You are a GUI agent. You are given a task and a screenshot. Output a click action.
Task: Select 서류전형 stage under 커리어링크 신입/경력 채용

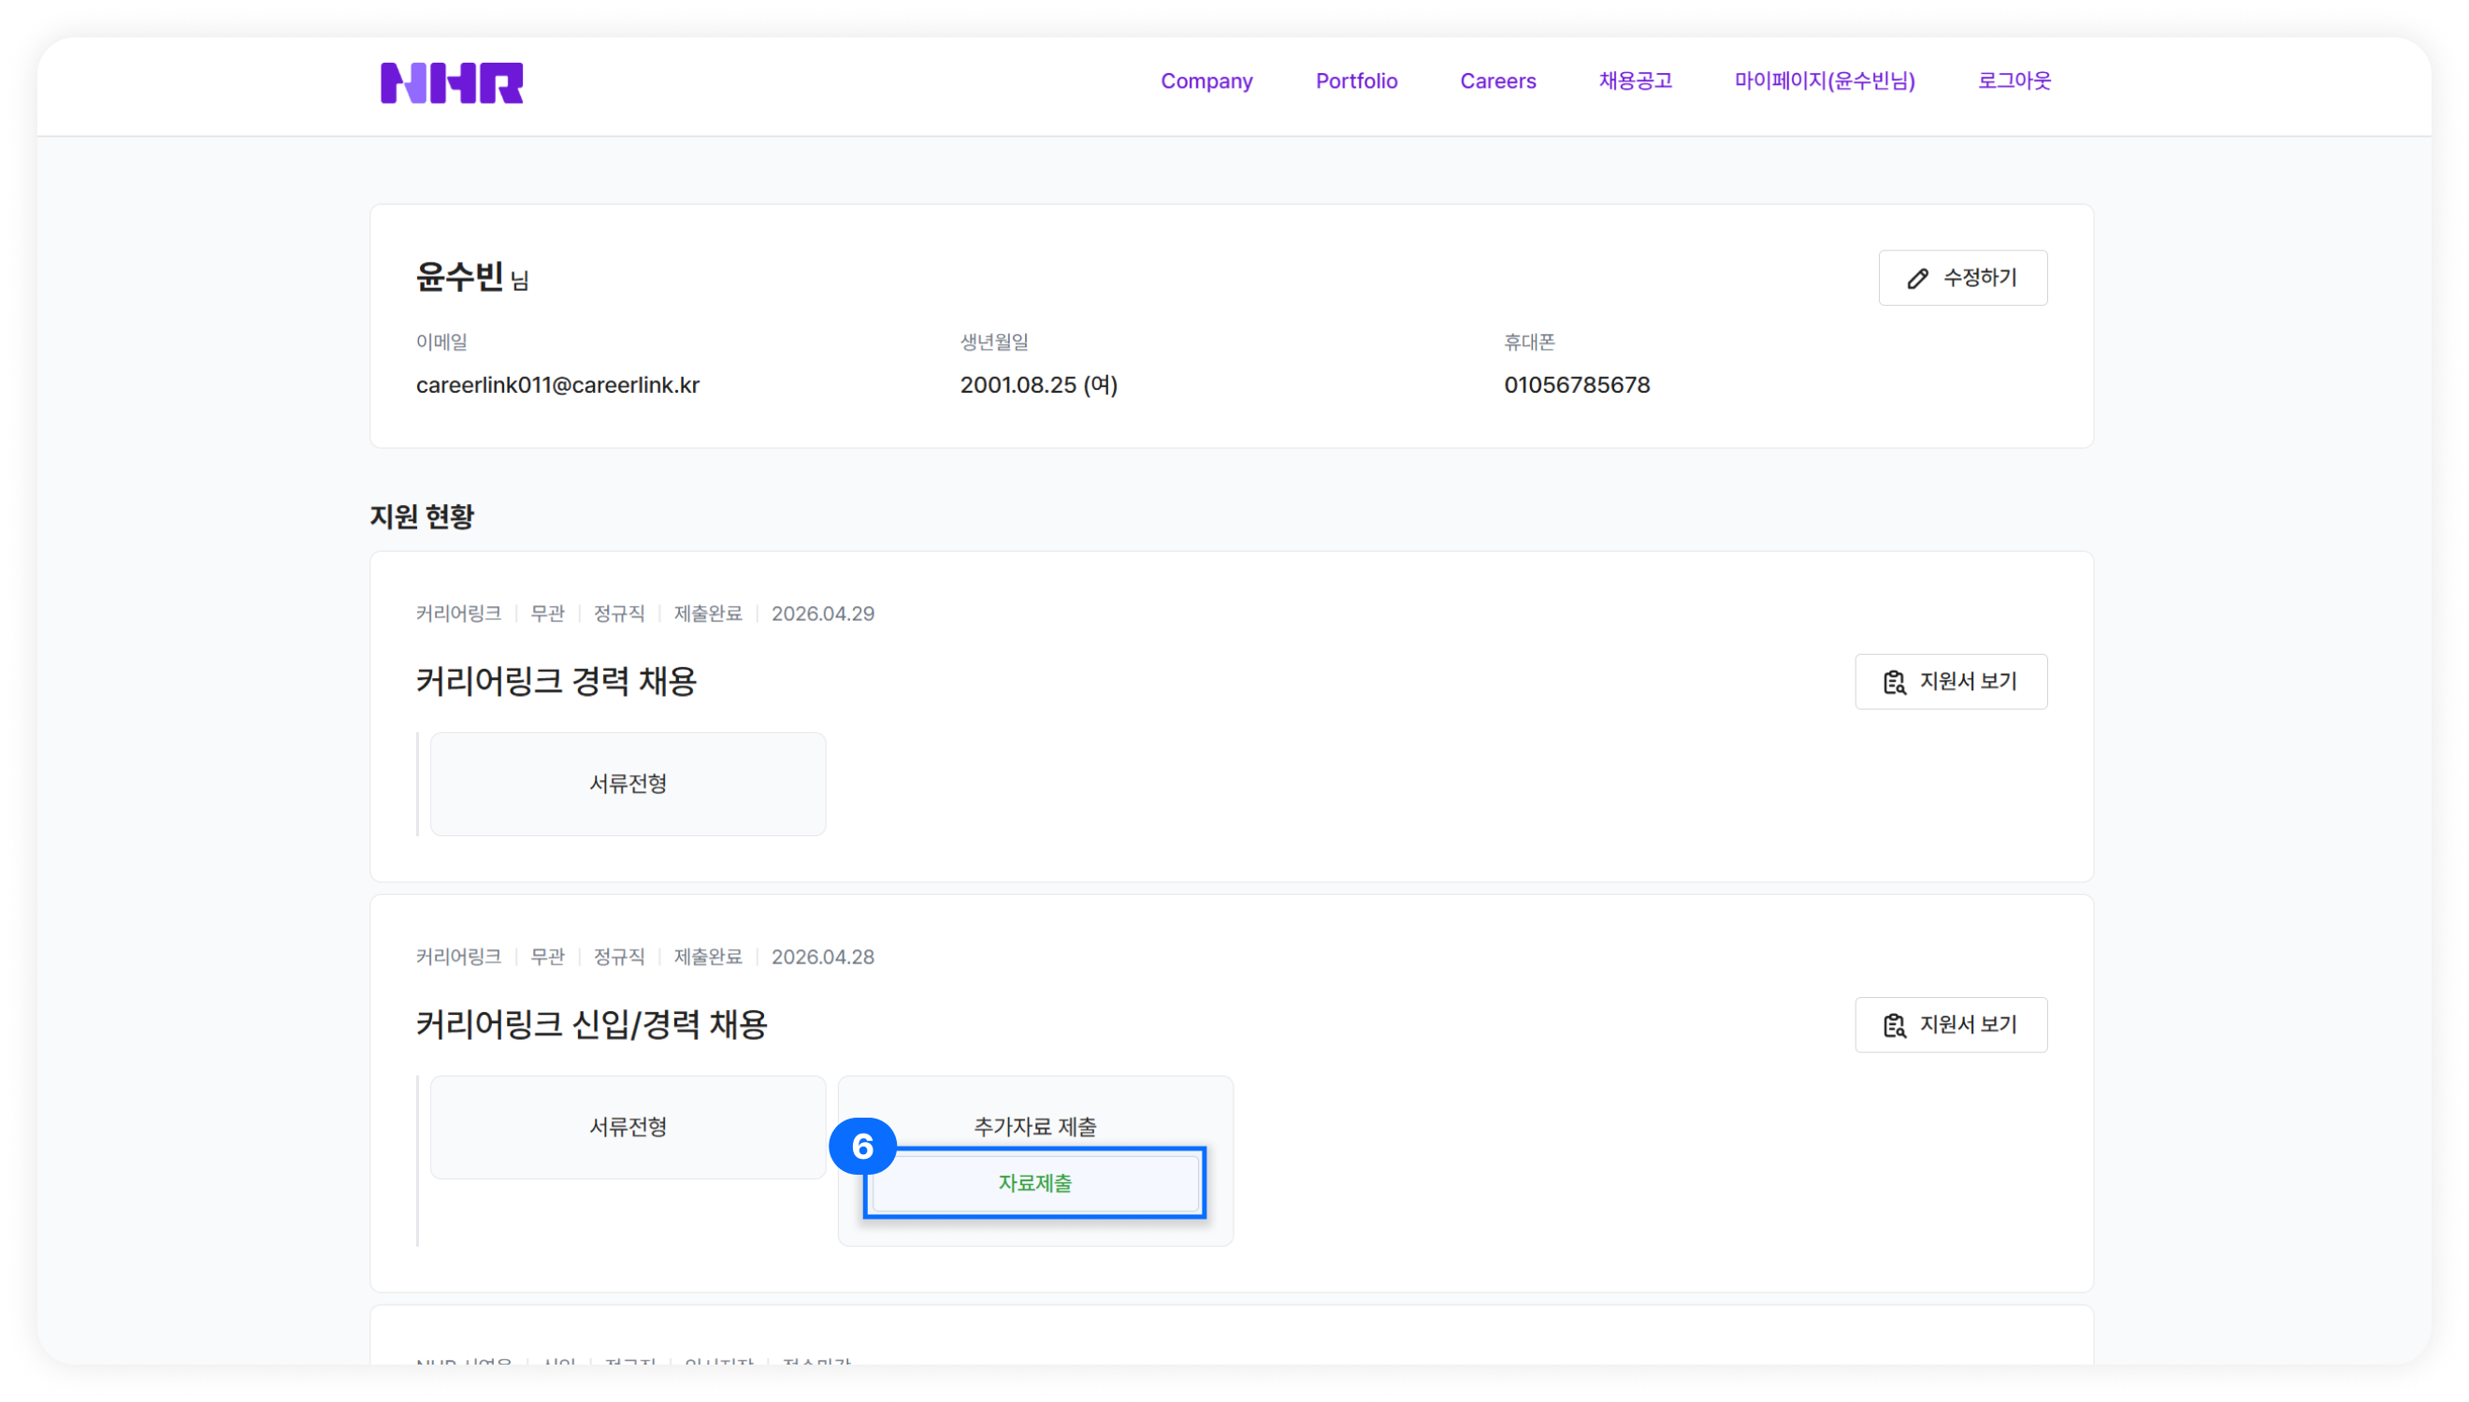click(x=628, y=1128)
